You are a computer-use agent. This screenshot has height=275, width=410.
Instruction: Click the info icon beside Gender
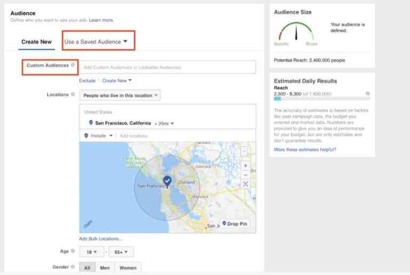coord(73,266)
